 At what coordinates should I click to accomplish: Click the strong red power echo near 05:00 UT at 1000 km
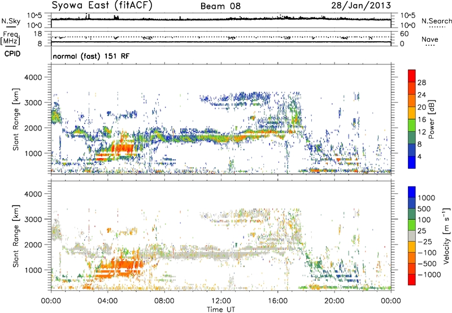(x=123, y=147)
